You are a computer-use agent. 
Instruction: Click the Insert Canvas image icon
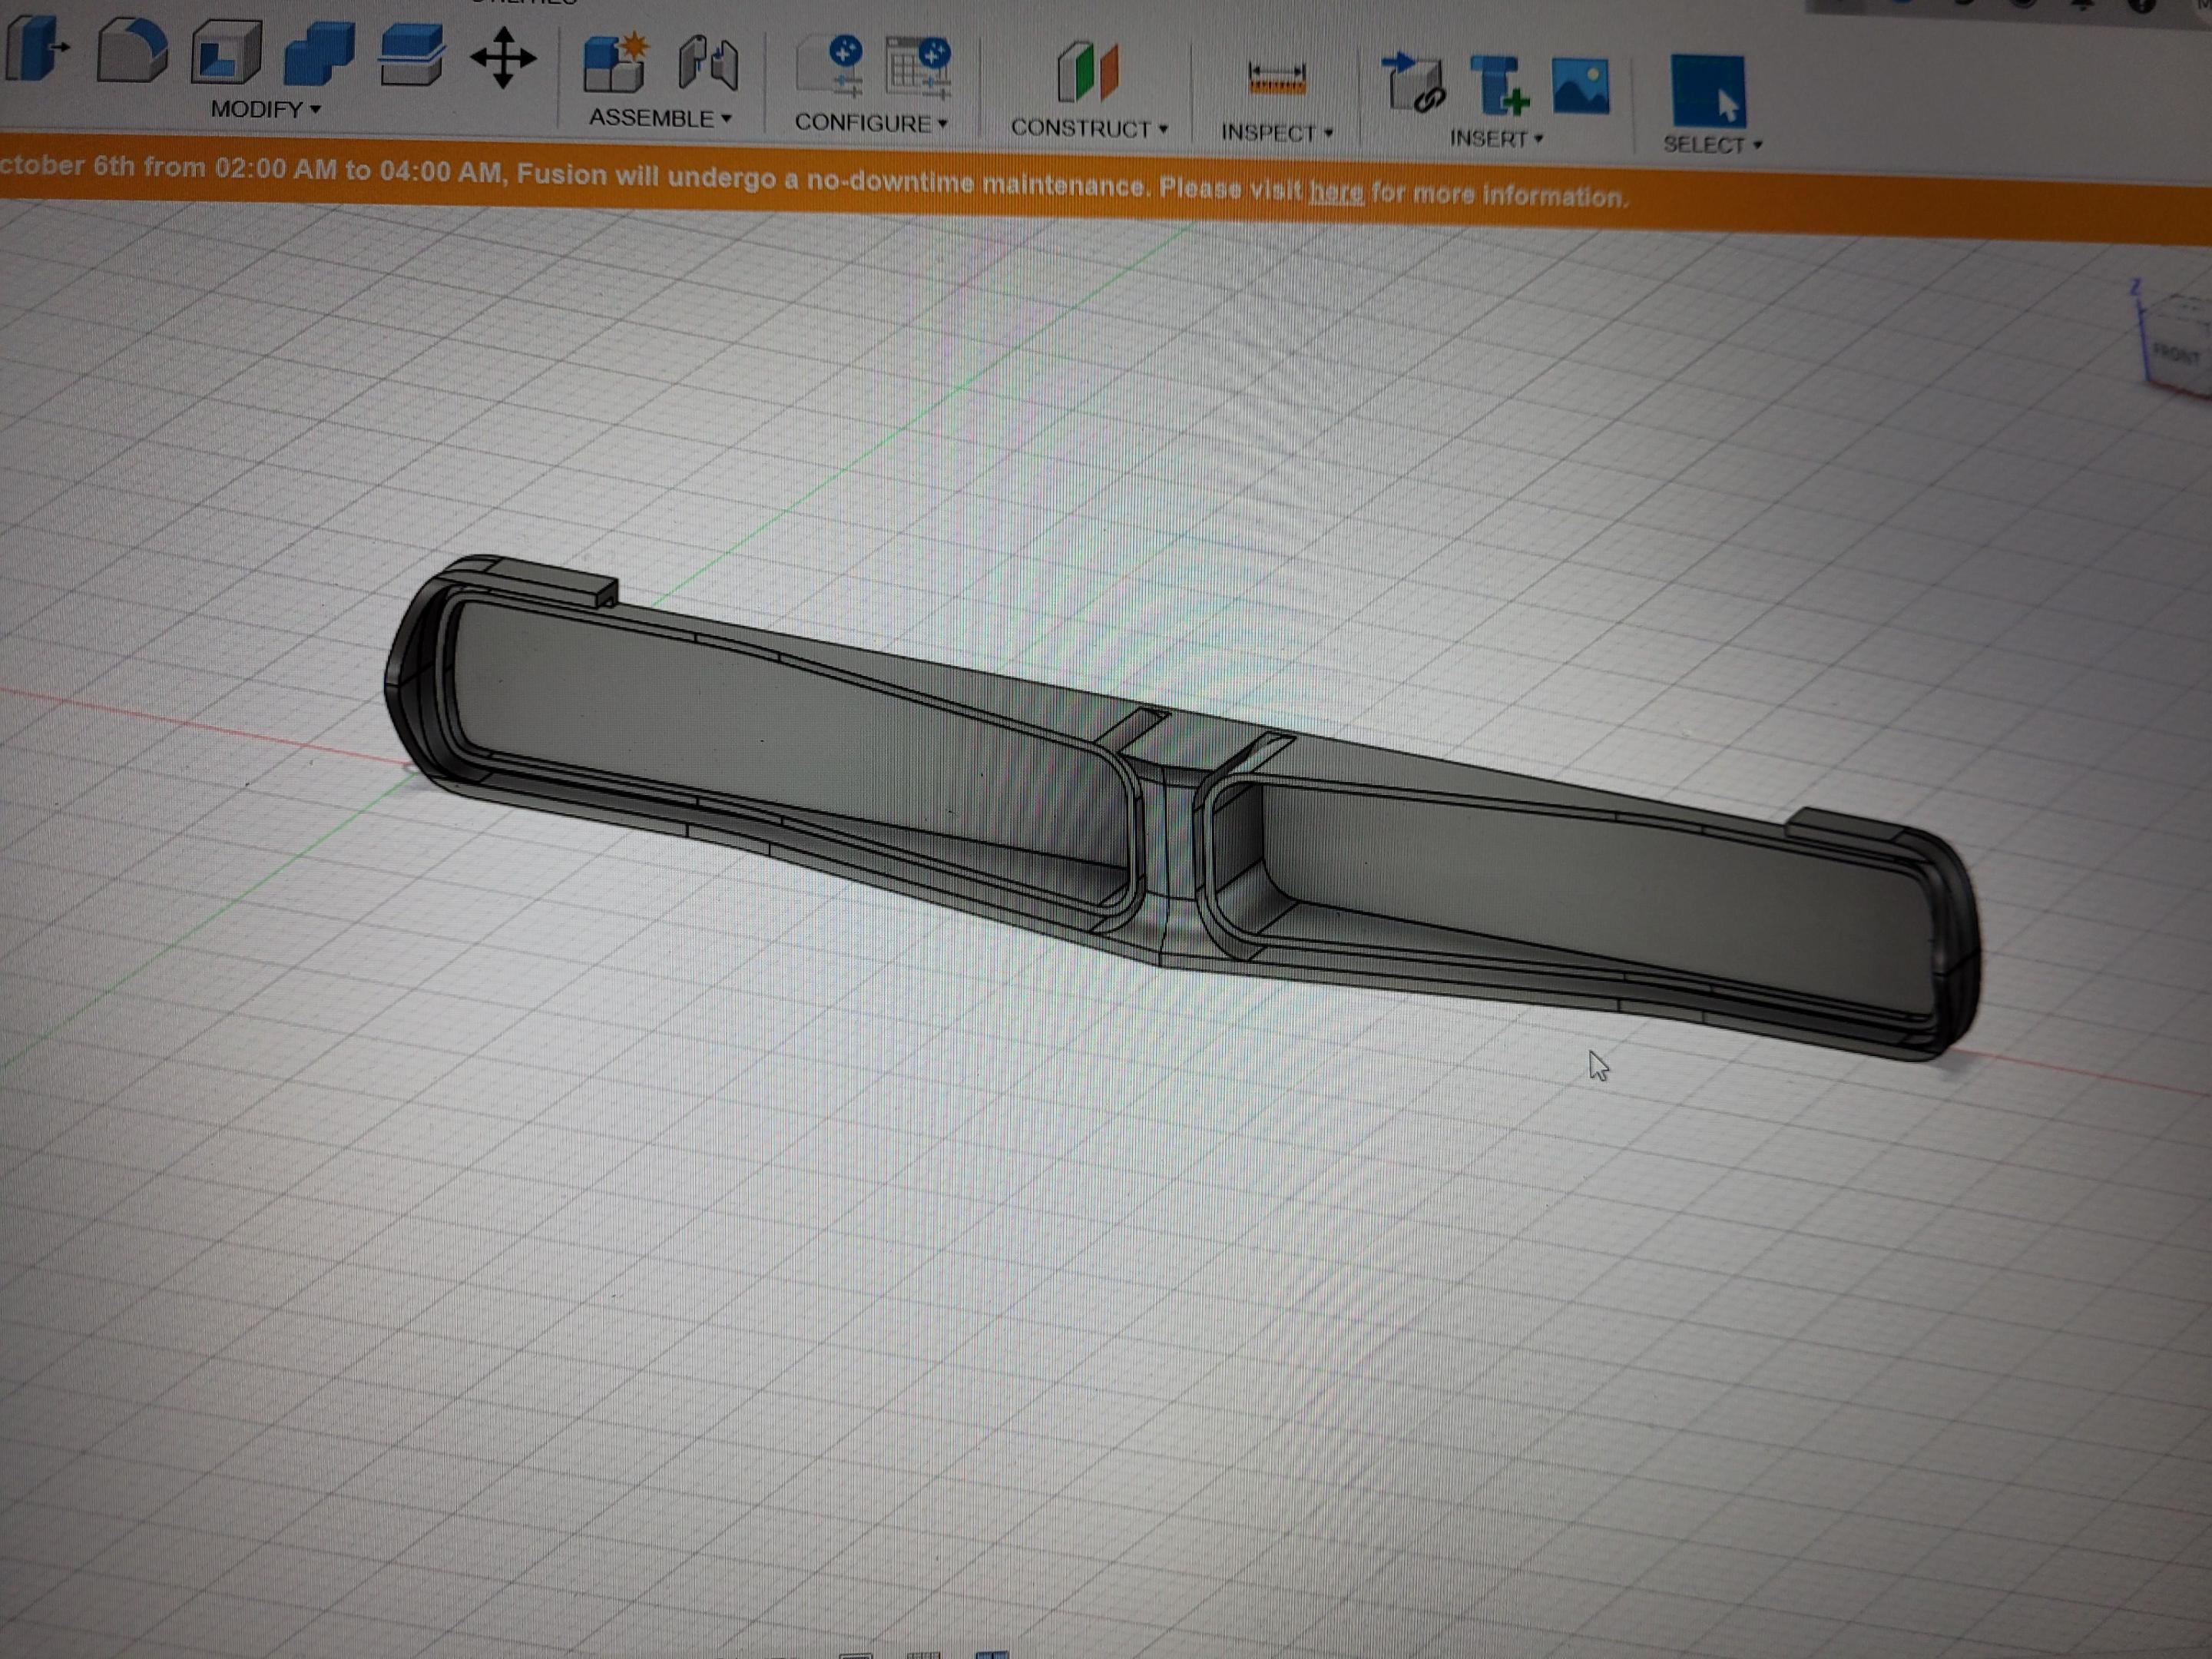click(x=1580, y=86)
